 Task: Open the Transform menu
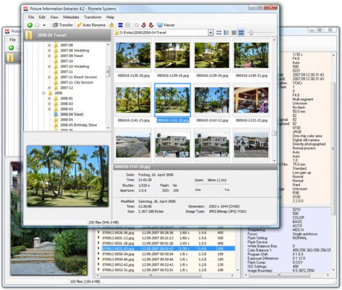click(92, 17)
